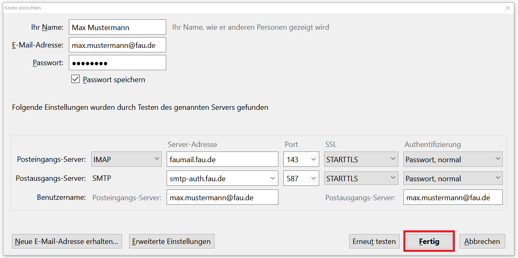The width and height of the screenshot is (518, 258).
Task: Open the incoming server STARTTLS dropdown
Action: point(361,159)
